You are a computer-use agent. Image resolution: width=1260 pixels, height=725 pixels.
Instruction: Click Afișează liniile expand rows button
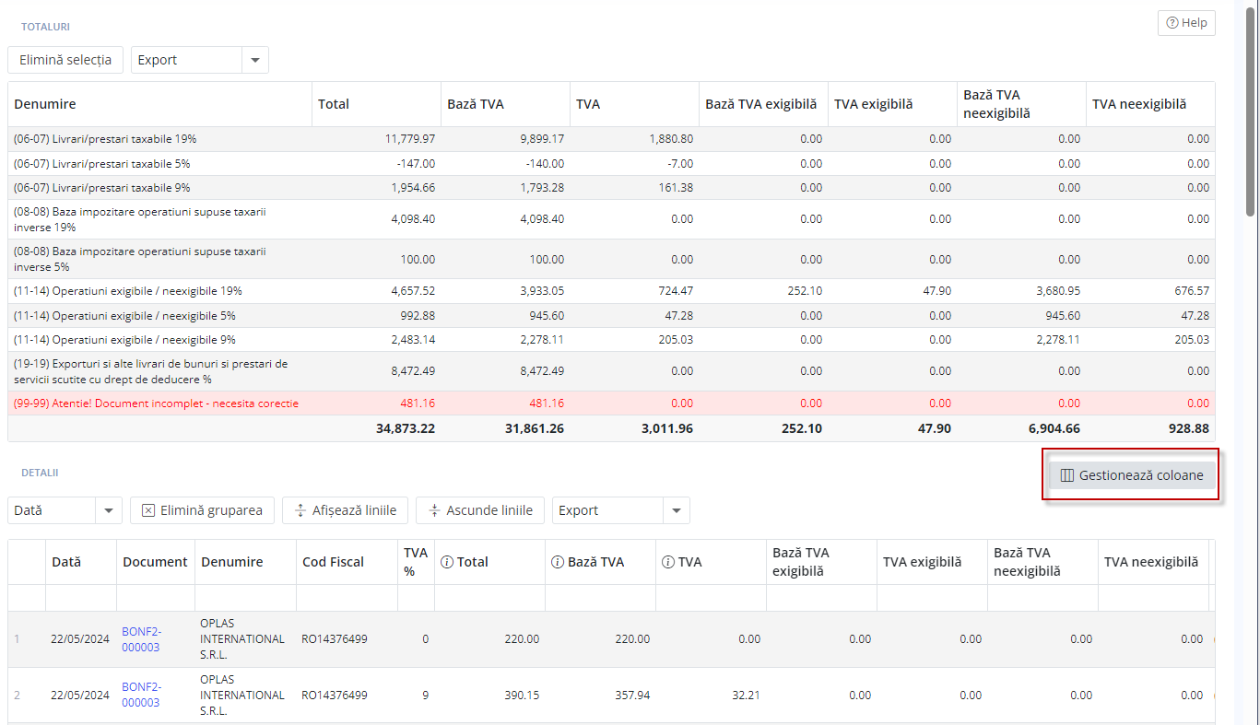pos(345,510)
